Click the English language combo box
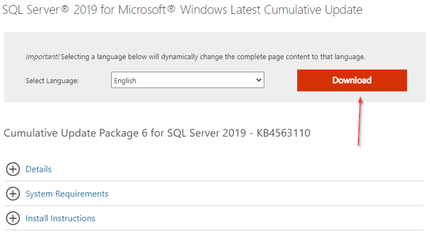Image resolution: width=430 pixels, height=235 pixels. click(187, 80)
